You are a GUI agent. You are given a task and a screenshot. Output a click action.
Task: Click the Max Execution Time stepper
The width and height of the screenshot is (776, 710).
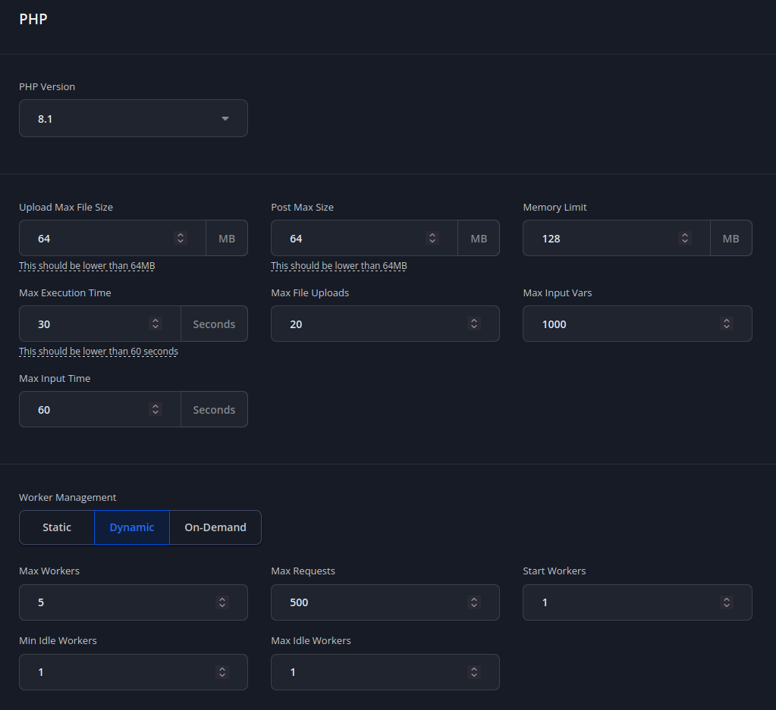point(156,324)
